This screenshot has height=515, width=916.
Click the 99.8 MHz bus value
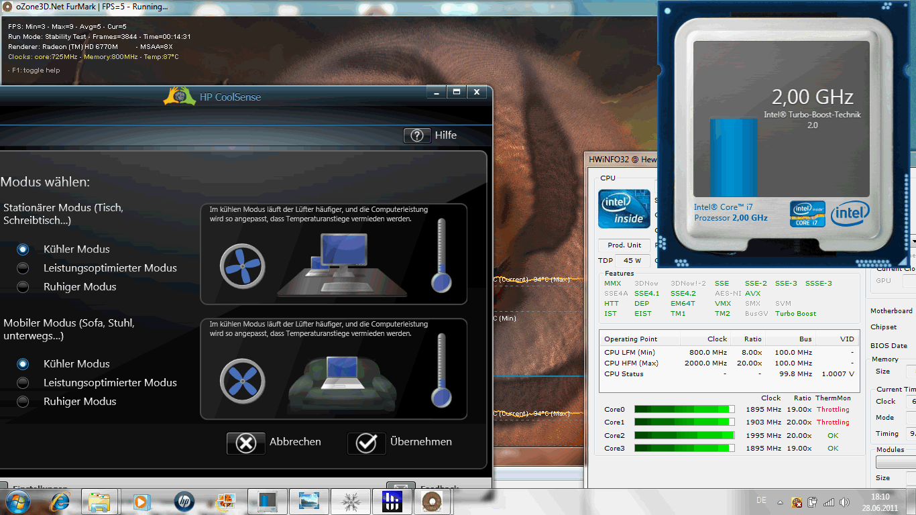796,374
